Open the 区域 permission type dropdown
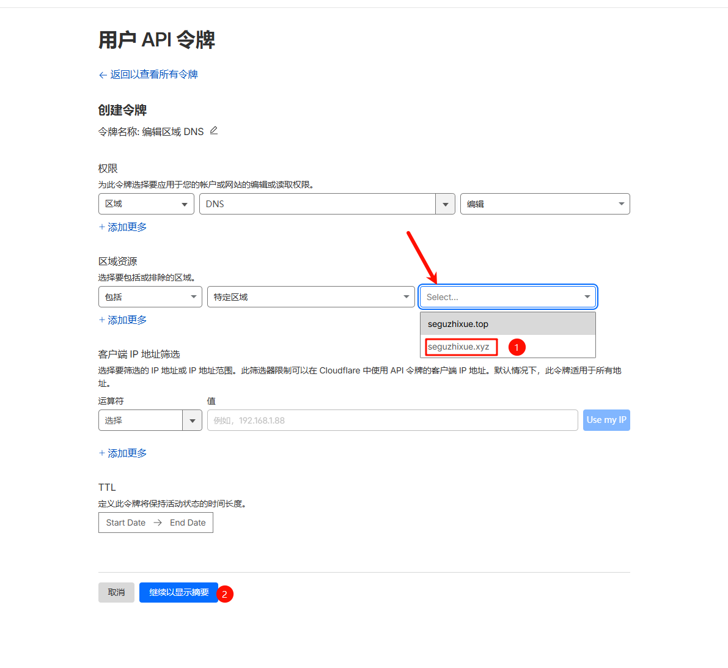This screenshot has width=728, height=668. (x=146, y=204)
